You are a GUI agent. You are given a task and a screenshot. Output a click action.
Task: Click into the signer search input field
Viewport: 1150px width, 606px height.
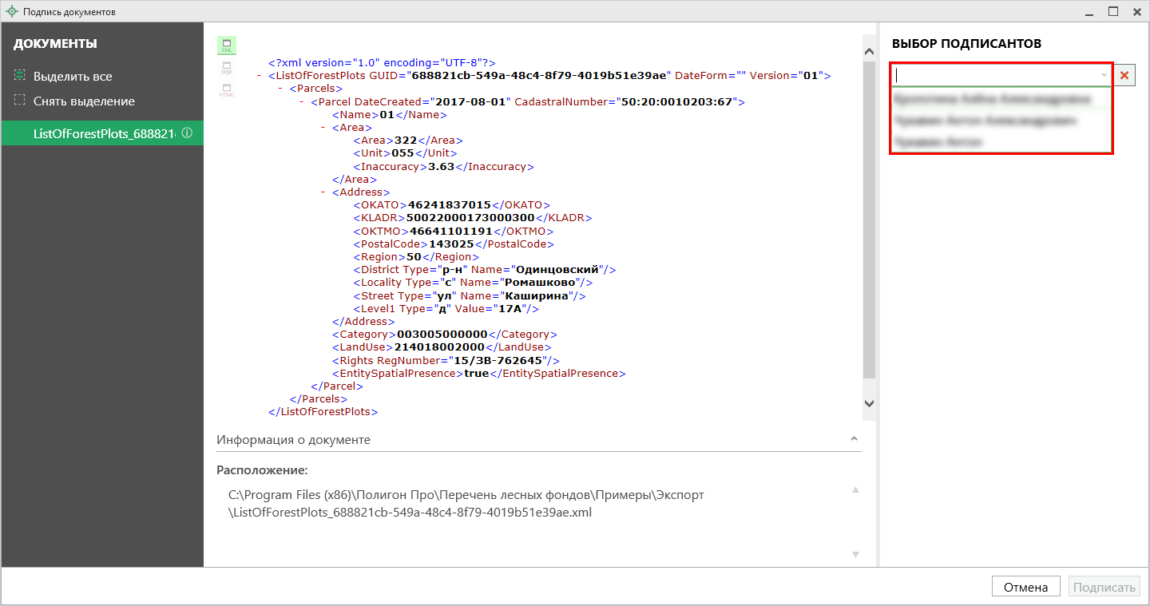(x=994, y=75)
